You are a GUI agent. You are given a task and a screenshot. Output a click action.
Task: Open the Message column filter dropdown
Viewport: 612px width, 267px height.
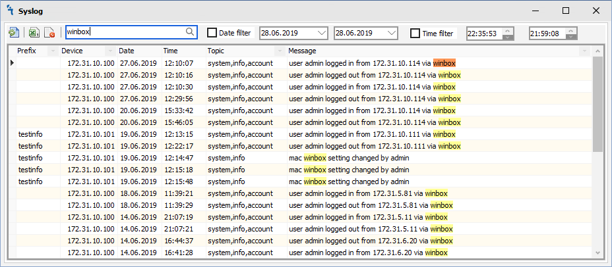[x=584, y=51]
